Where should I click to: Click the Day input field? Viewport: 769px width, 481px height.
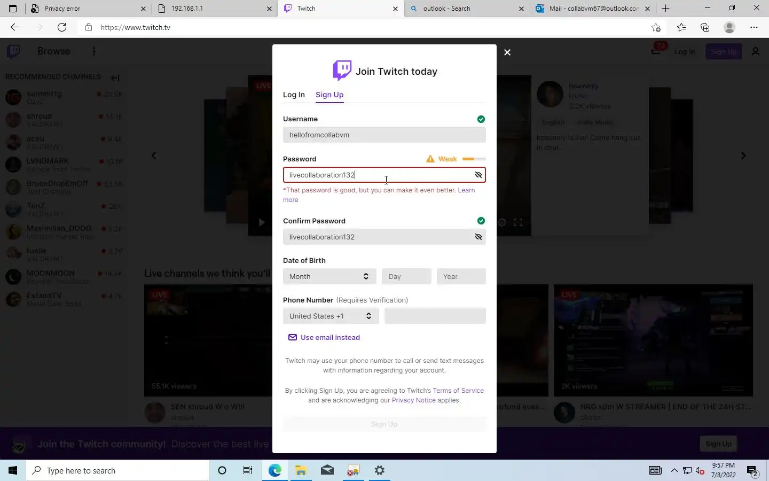(406, 276)
